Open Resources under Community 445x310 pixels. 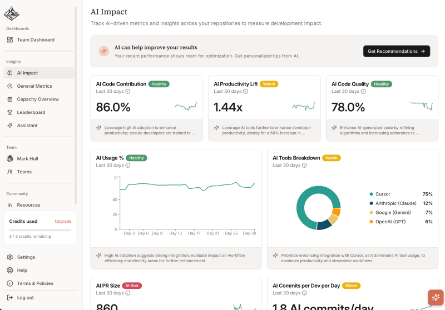click(39, 205)
